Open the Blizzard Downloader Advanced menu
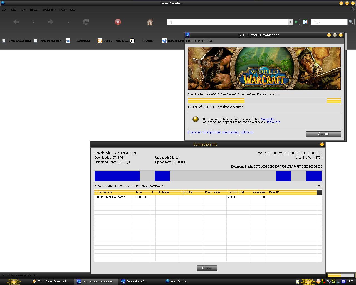 tap(199, 41)
